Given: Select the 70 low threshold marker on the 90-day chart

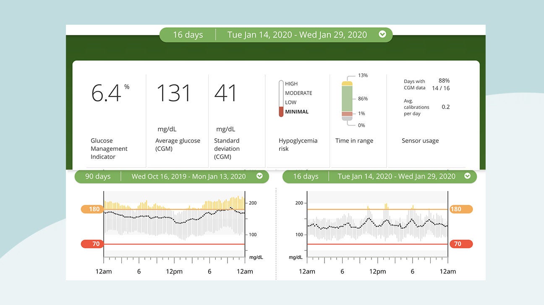Looking at the screenshot, I should (92, 244).
